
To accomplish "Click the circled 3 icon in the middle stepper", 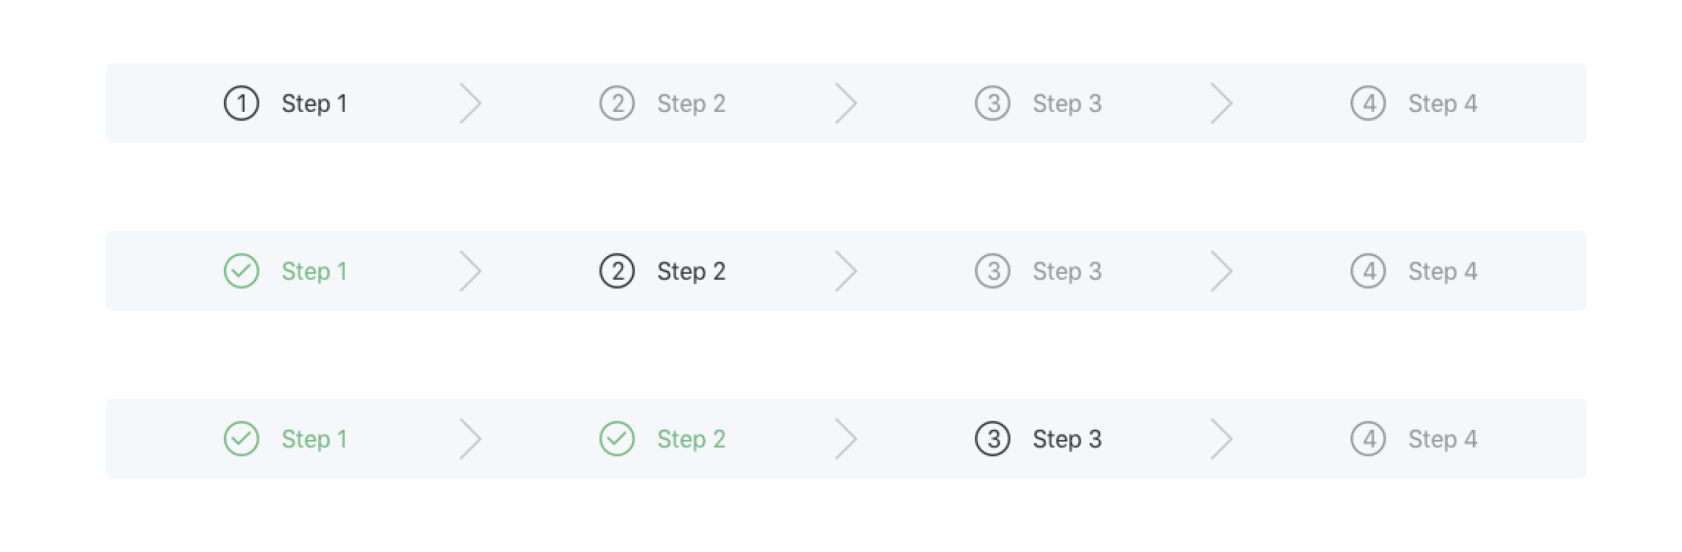I will [993, 271].
